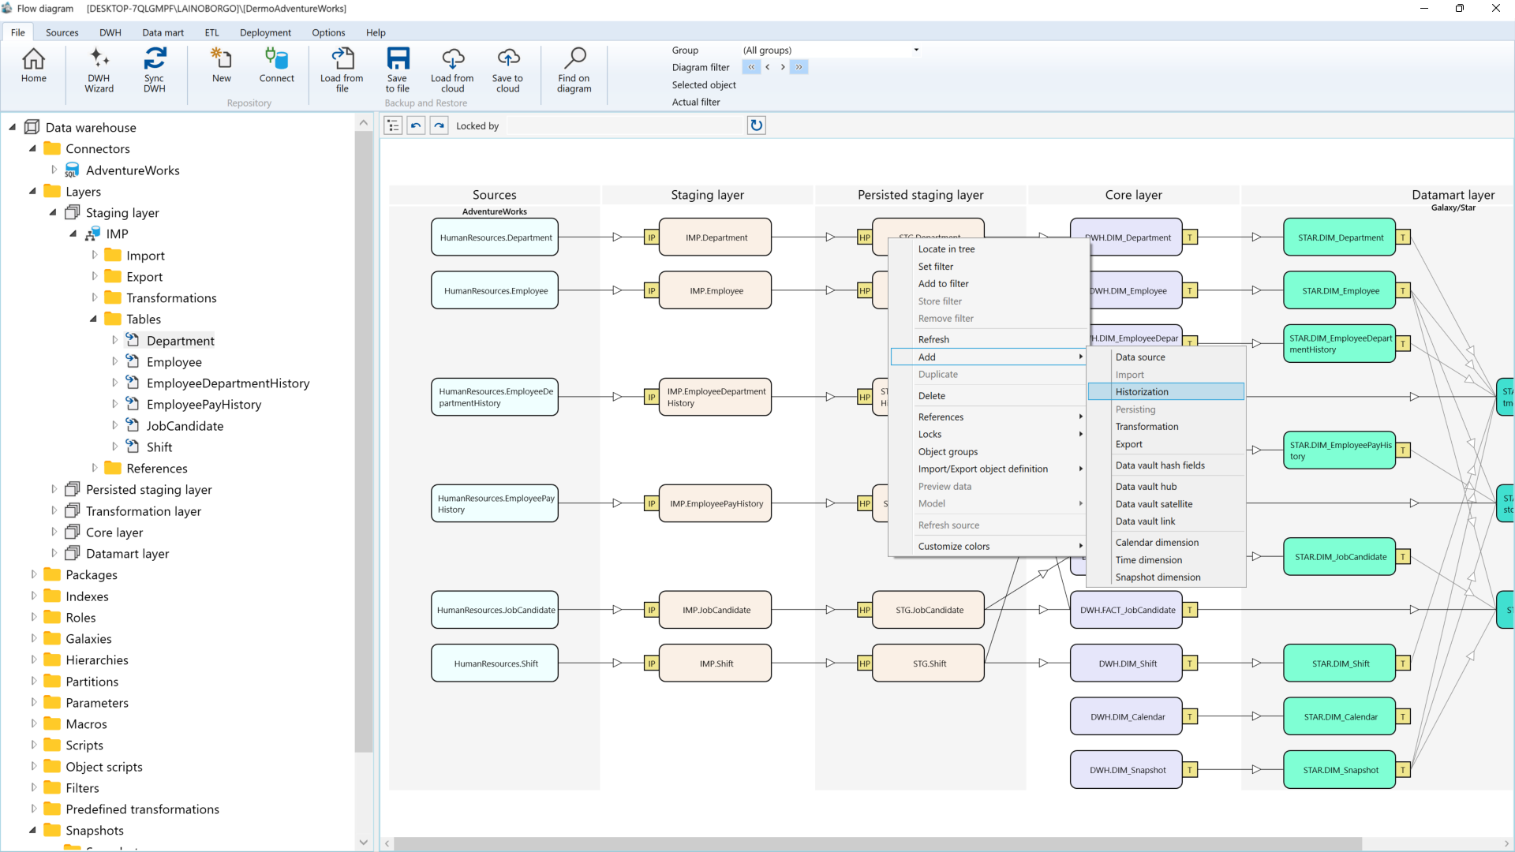Select EmployeePayHistory in tree
Screen dimensions: 1515x852
point(204,404)
